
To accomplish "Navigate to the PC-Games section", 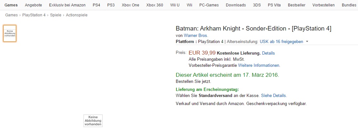I will pyautogui.click(x=209, y=5).
